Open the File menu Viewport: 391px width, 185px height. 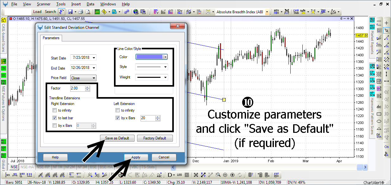14,4
